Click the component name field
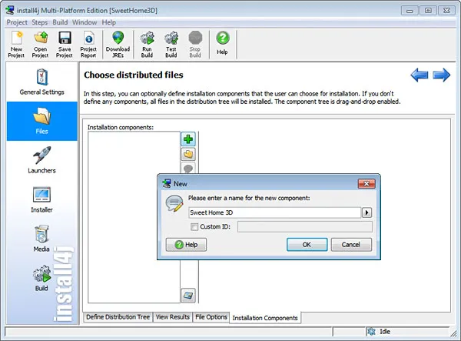The width and height of the screenshot is (461, 341). point(274,212)
